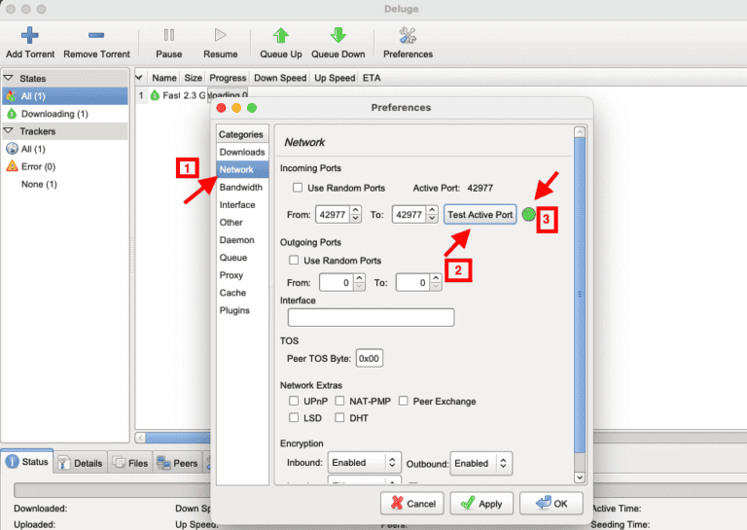The height and width of the screenshot is (530, 747).
Task: Click the Queue Down green arrow
Action: [x=338, y=35]
